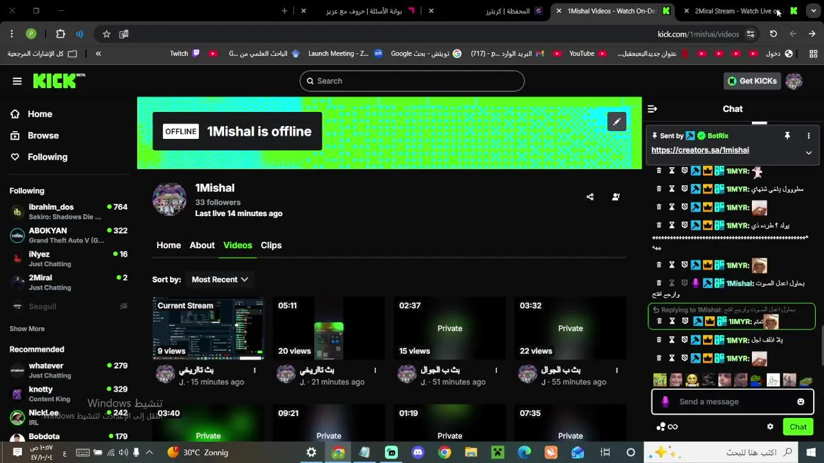
Task: Open taskbar volume control
Action: point(122,453)
